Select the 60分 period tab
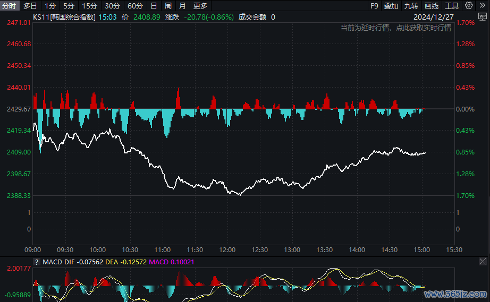This screenshot has width=490, height=302. [x=135, y=6]
